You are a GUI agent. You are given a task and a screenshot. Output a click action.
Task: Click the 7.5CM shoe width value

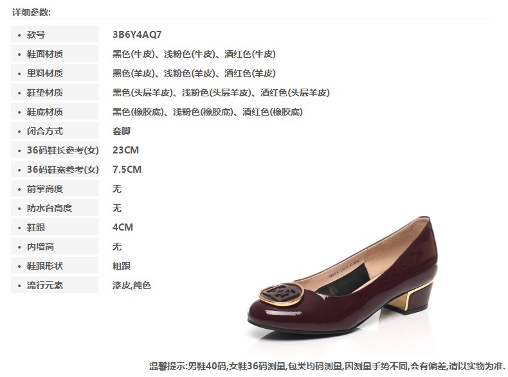click(x=127, y=170)
